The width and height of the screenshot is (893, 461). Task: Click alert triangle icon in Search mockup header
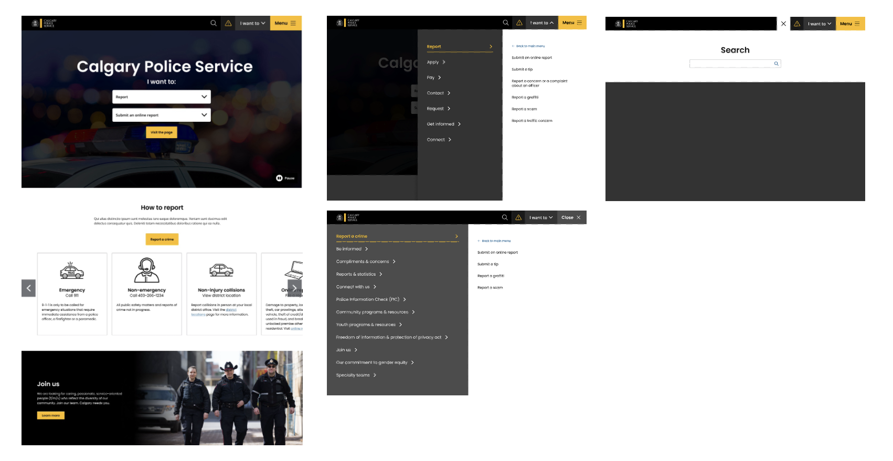pyautogui.click(x=797, y=24)
